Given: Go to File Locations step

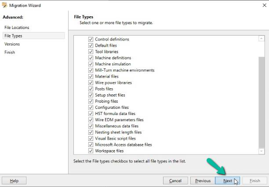Looking at the screenshot, I should [x=17, y=28].
